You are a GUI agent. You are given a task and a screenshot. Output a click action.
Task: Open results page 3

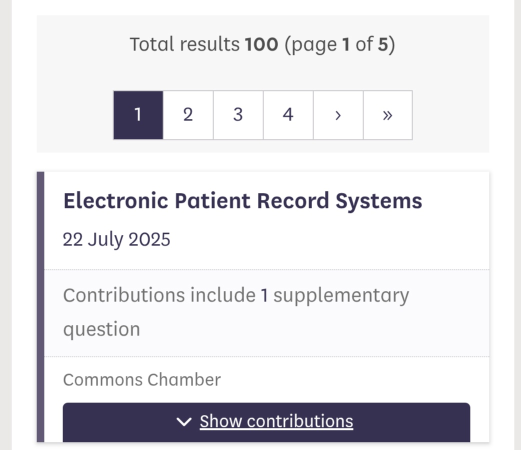point(238,115)
